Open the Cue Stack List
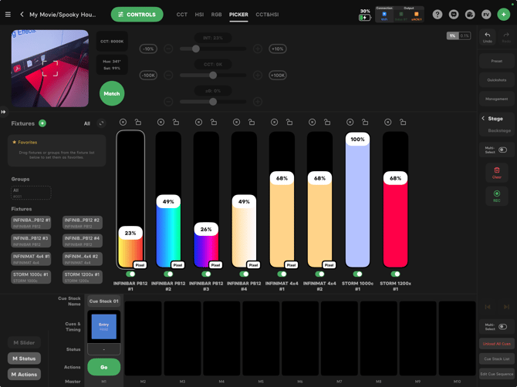The image size is (517, 387). [x=497, y=358]
